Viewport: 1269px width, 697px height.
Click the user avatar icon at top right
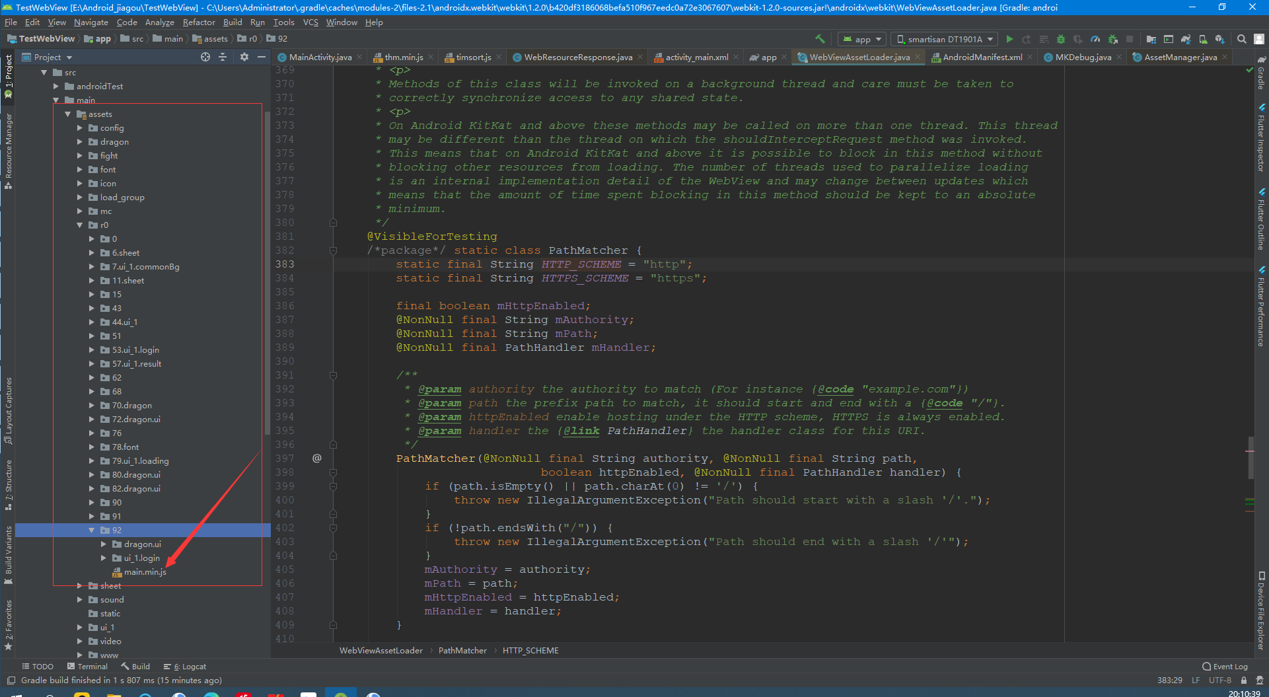(x=1260, y=39)
